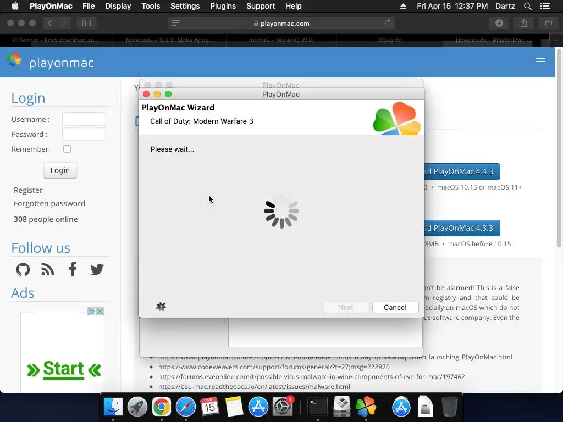The width and height of the screenshot is (563, 422).
Task: Download PlayOnMac 4.4.3
Action: [462, 171]
